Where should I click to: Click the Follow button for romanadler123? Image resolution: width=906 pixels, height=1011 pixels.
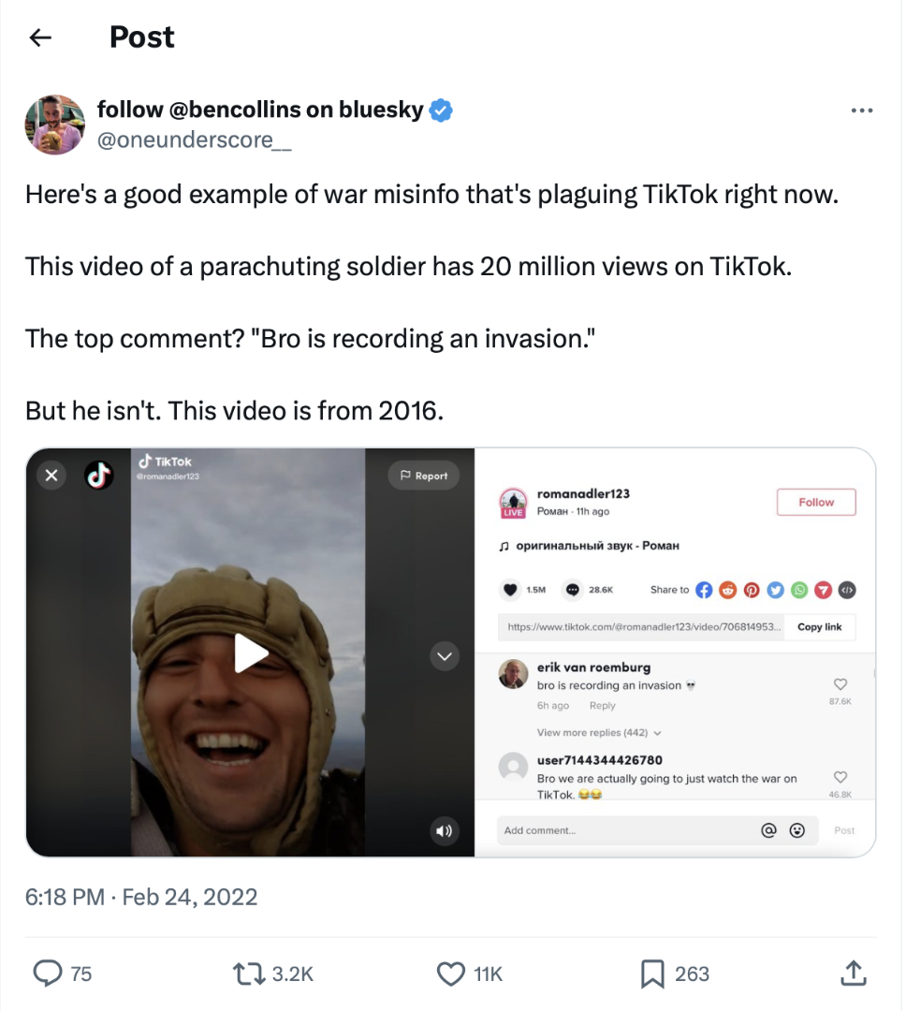point(815,503)
